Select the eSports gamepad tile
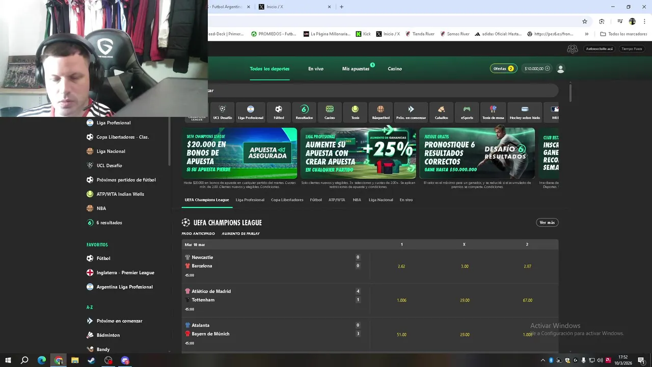This screenshot has width=652, height=367. (x=467, y=112)
